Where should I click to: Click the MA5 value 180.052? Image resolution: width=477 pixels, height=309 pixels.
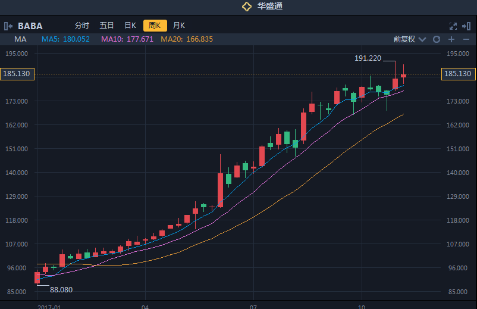(66, 39)
